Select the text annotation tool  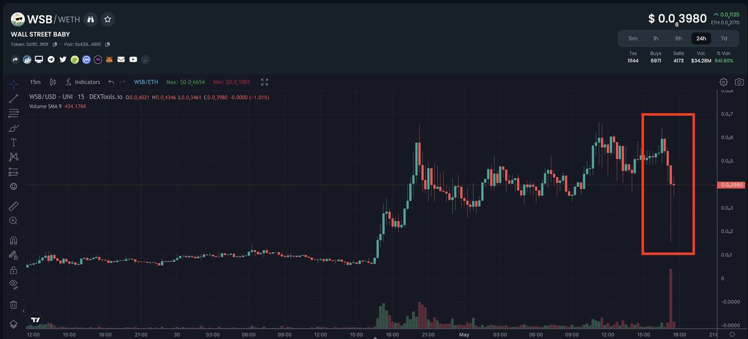[x=13, y=143]
